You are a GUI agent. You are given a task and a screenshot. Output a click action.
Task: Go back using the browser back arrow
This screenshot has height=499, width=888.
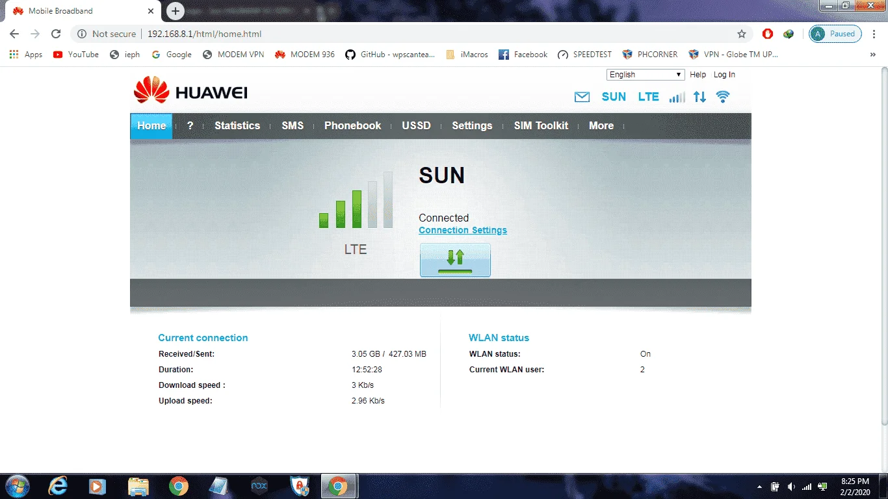(x=14, y=34)
